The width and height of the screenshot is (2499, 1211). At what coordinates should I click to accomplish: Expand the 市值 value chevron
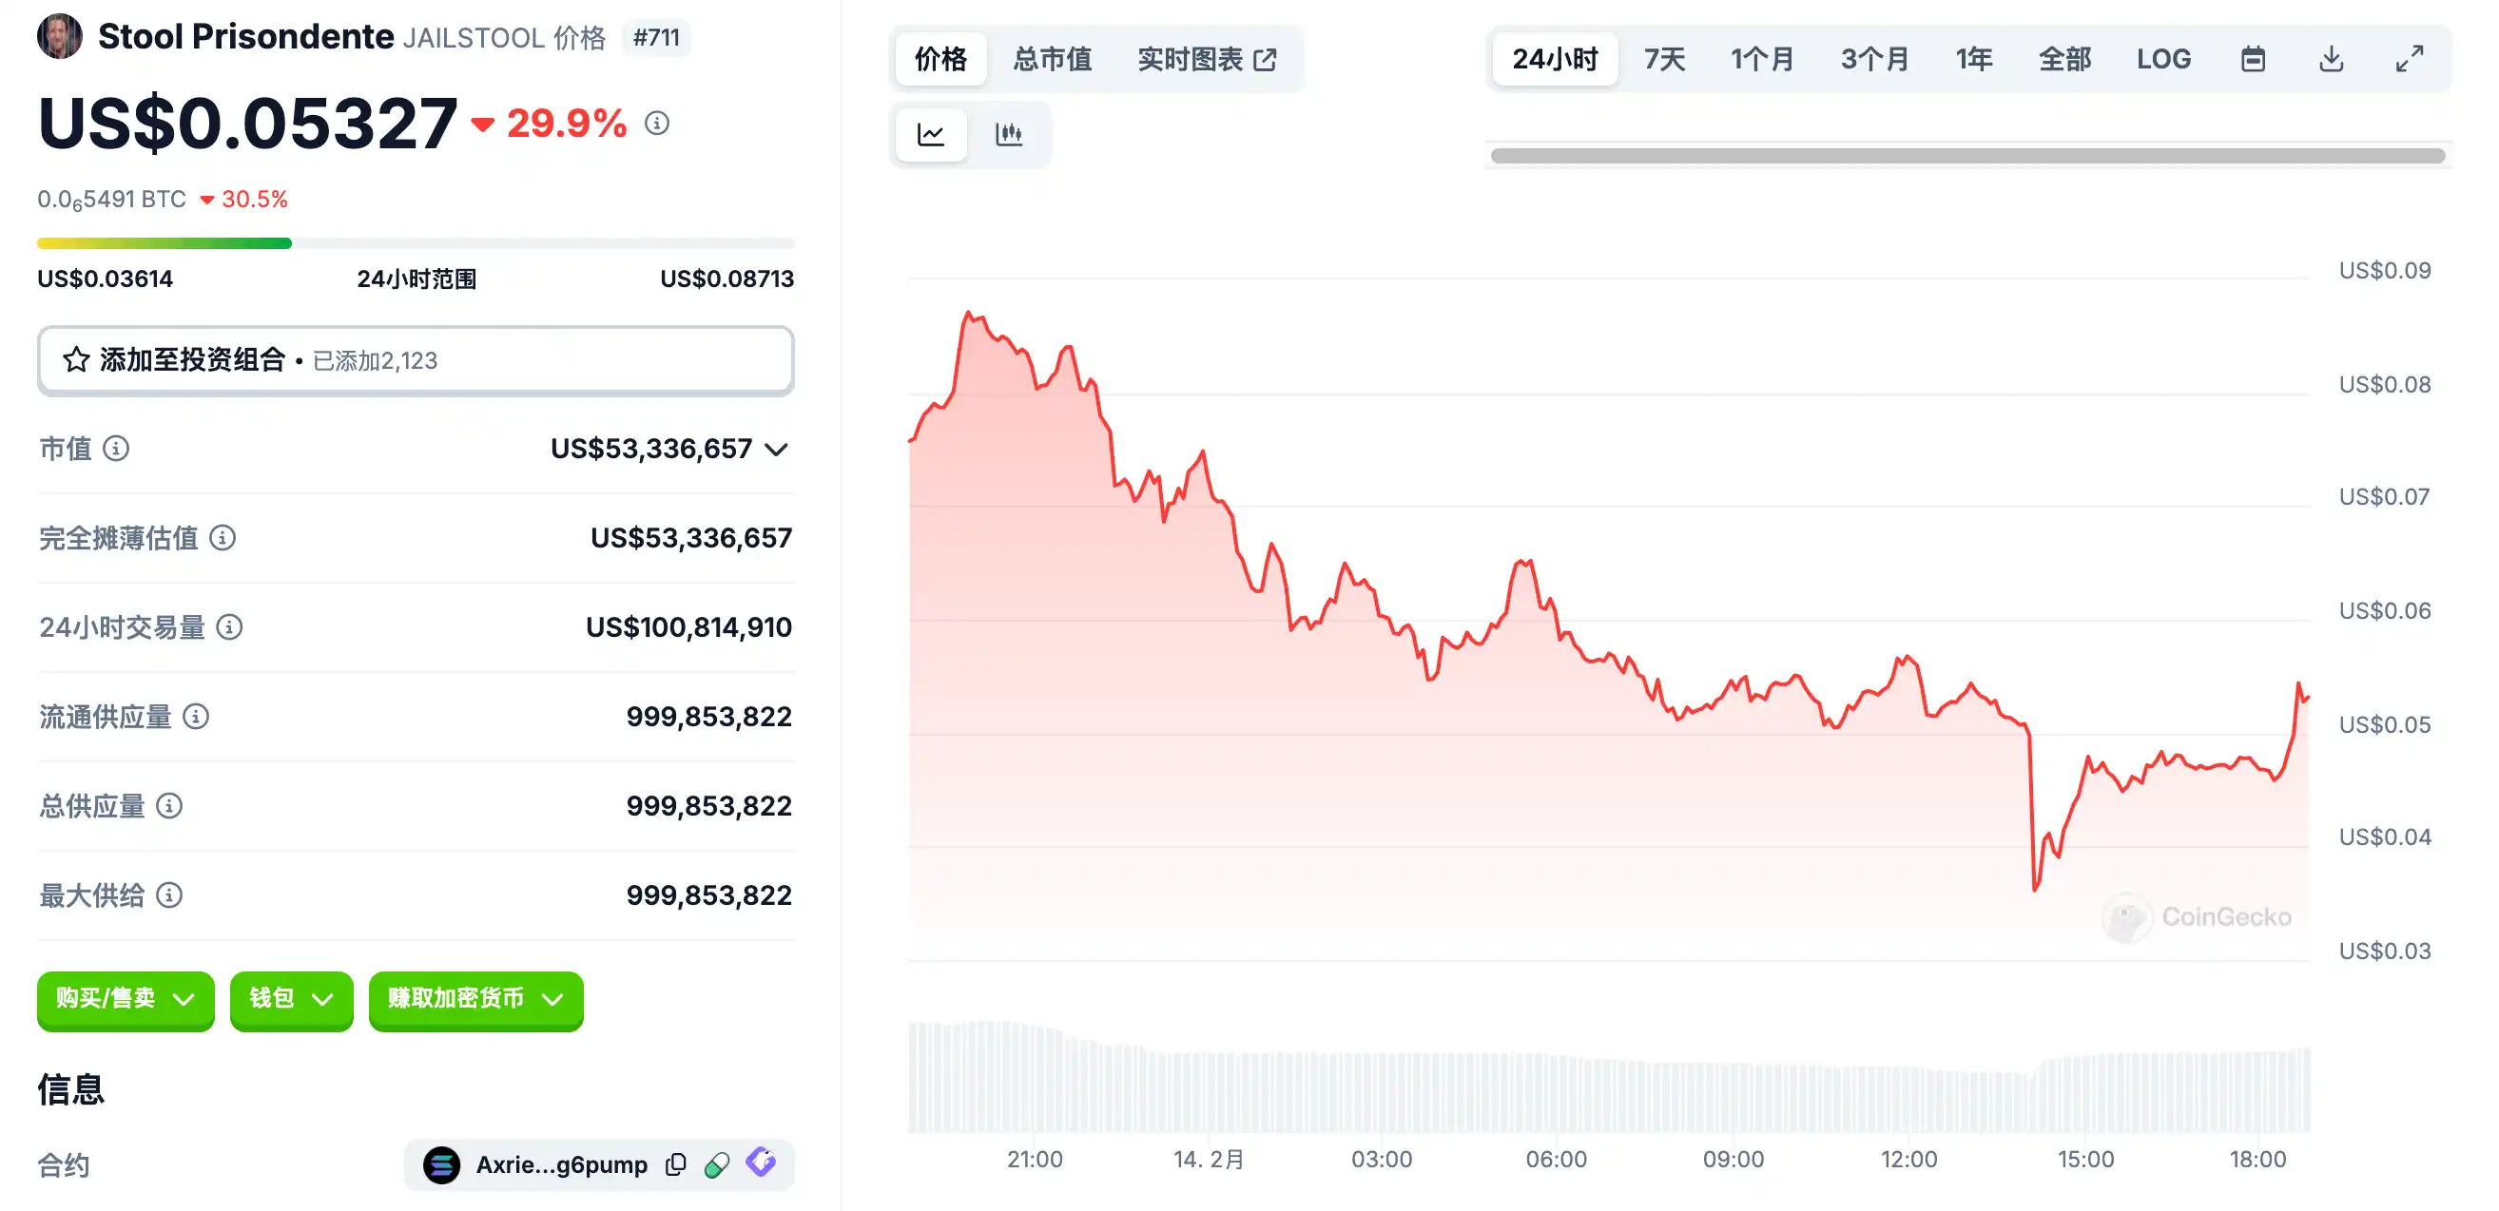click(x=776, y=449)
